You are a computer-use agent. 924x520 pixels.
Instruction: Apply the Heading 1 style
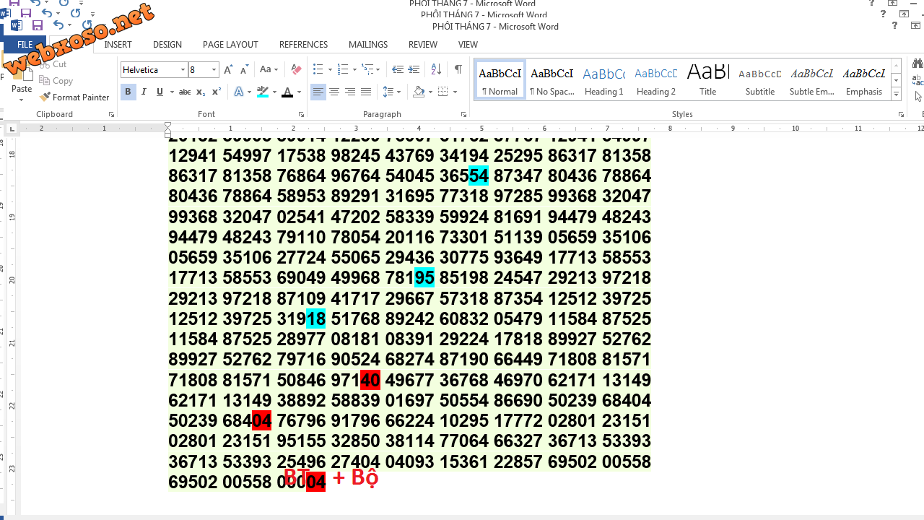603,79
